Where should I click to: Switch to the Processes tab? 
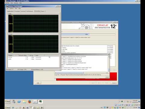[x=17, y=11]
